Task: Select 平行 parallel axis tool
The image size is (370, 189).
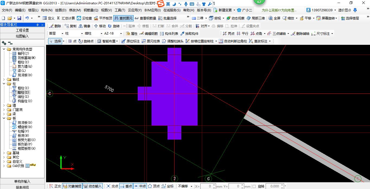Action: [242, 33]
